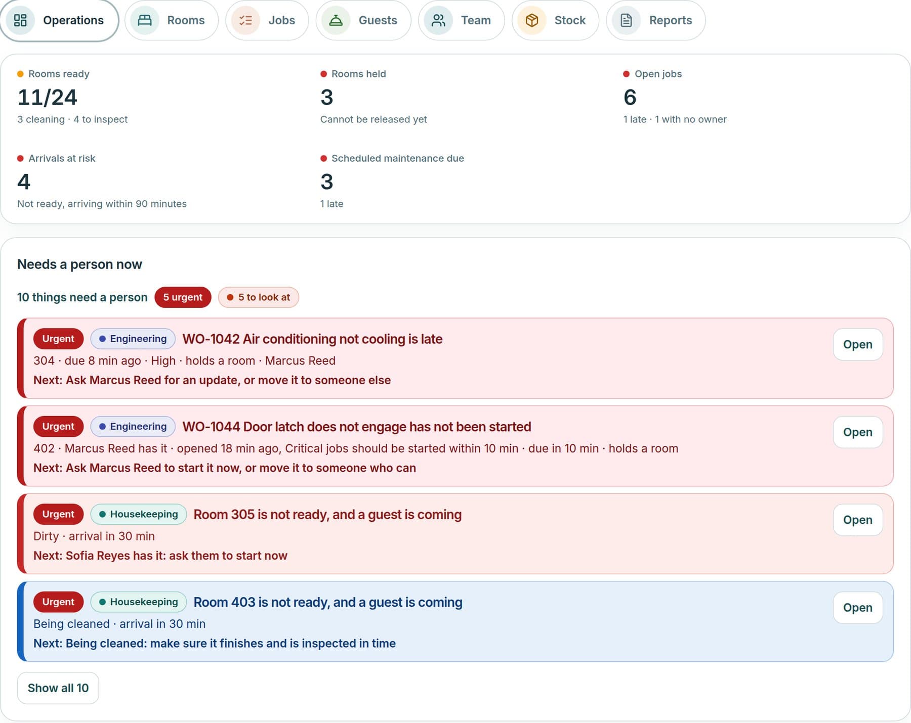Click the Urgent badge on Room 403

(x=58, y=602)
